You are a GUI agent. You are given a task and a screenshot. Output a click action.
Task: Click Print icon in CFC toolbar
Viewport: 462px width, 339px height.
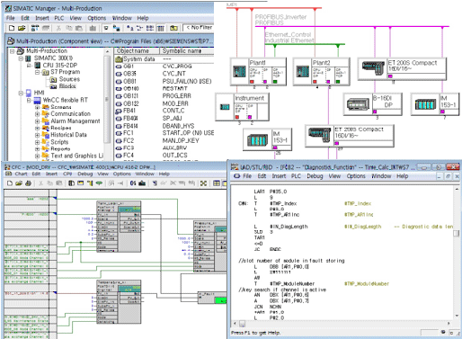point(28,183)
